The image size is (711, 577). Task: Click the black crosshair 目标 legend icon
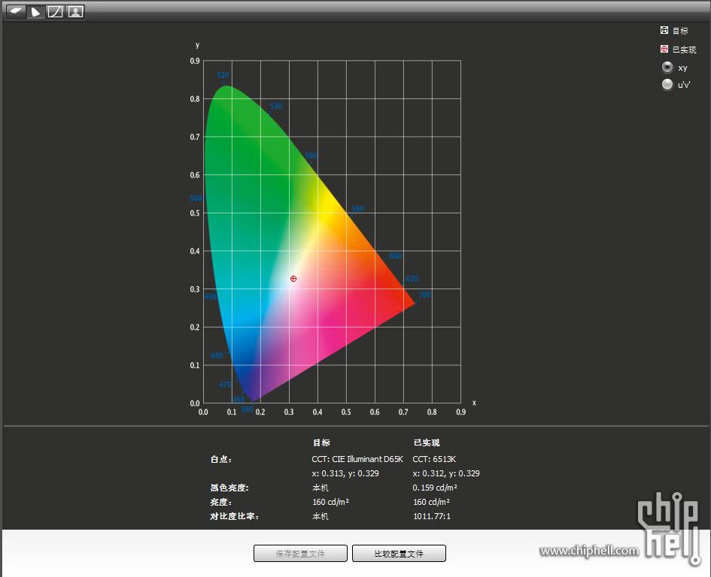point(664,31)
